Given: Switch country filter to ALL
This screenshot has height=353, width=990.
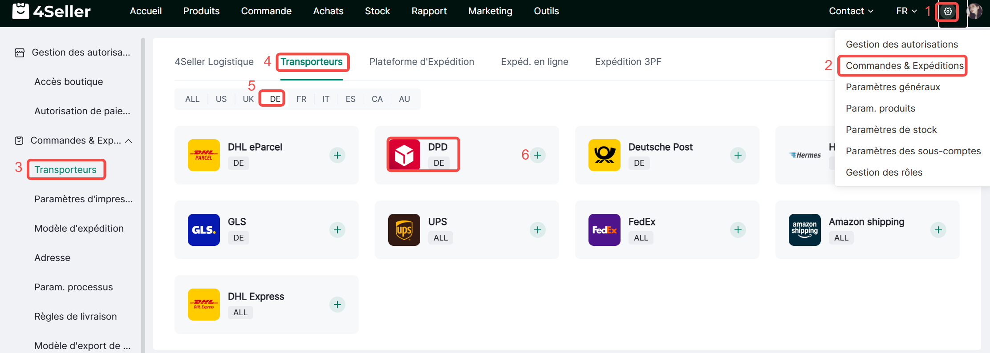Looking at the screenshot, I should tap(192, 99).
